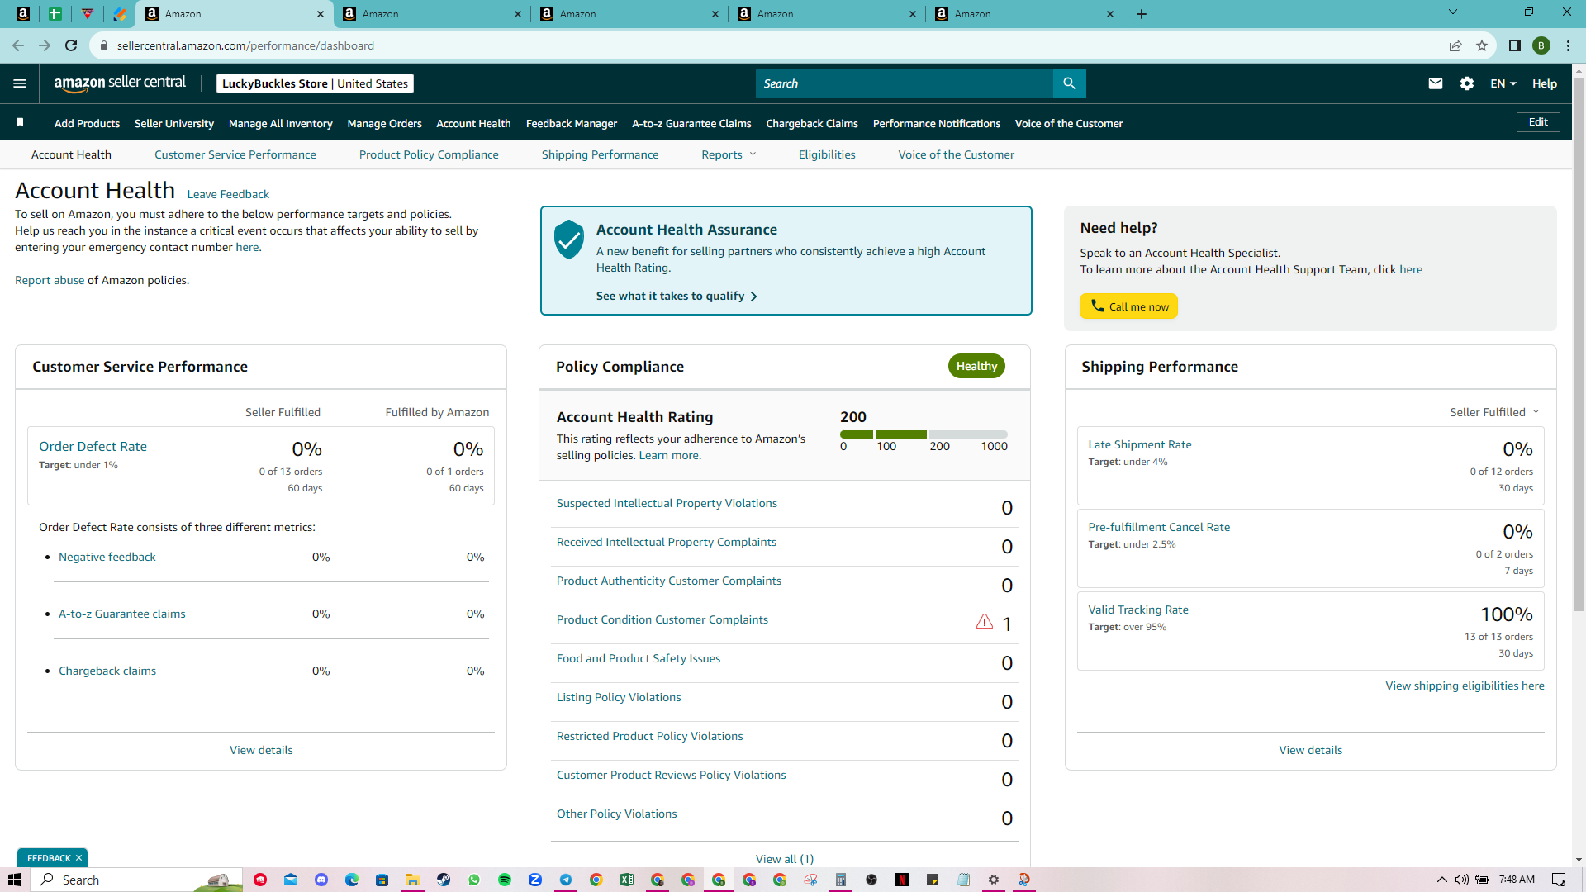
Task: Click the Account Health Rating progress bar
Action: pos(924,434)
